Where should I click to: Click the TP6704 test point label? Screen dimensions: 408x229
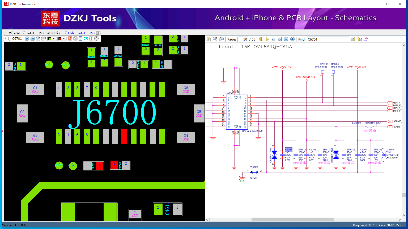click(335, 64)
